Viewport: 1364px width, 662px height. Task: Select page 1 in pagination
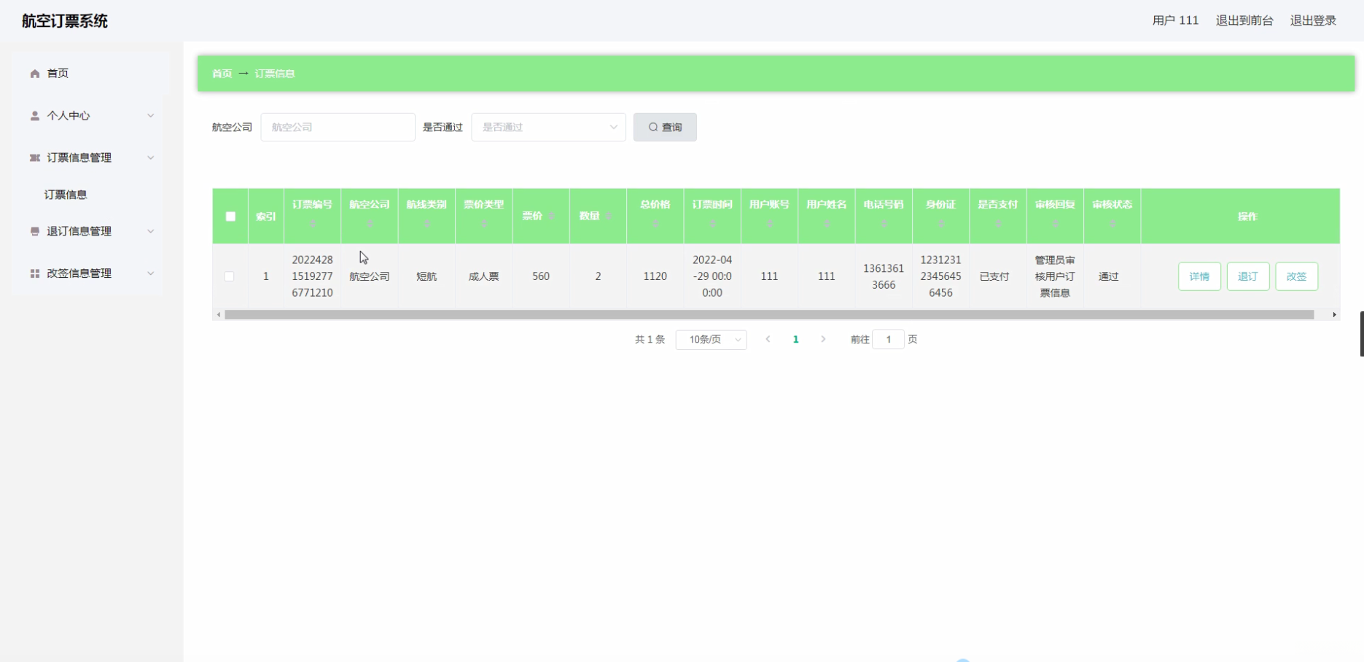click(795, 340)
